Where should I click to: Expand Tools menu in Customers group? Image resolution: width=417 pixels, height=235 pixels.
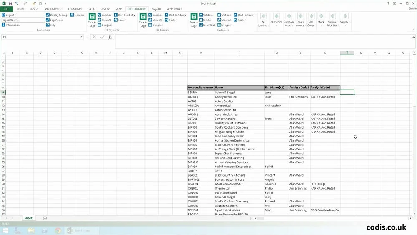pyautogui.click(x=240, y=20)
